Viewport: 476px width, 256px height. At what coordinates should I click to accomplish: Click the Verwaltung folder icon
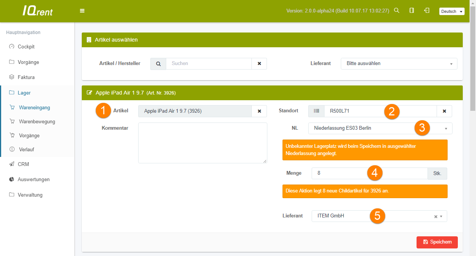click(x=12, y=195)
